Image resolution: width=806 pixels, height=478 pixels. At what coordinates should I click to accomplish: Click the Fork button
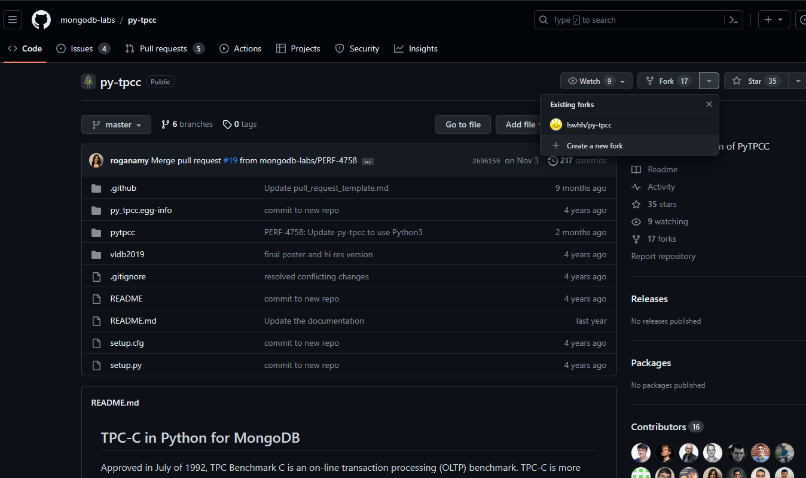(x=668, y=81)
